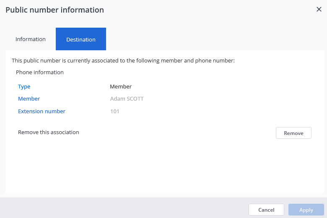
Task: Click the Type value 'Member'
Action: 121,87
